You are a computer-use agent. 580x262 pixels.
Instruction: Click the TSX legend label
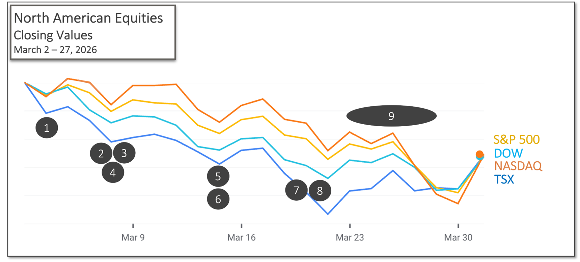point(504,179)
